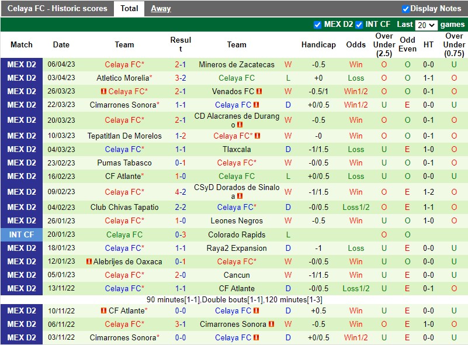The image size is (468, 345).
Task: Open Mineros de Zacatecas team link
Action: coord(237,64)
